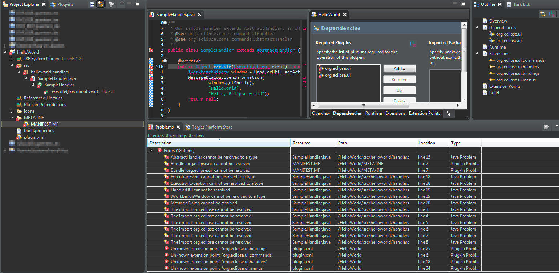
Task: Fold the execute method at @Override line
Action: 165,61
